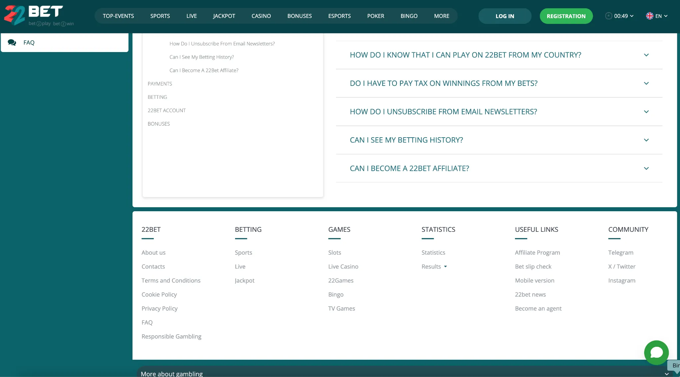This screenshot has width=680, height=377.
Task: Select the PAYMENTS category in contents
Action: pos(160,84)
